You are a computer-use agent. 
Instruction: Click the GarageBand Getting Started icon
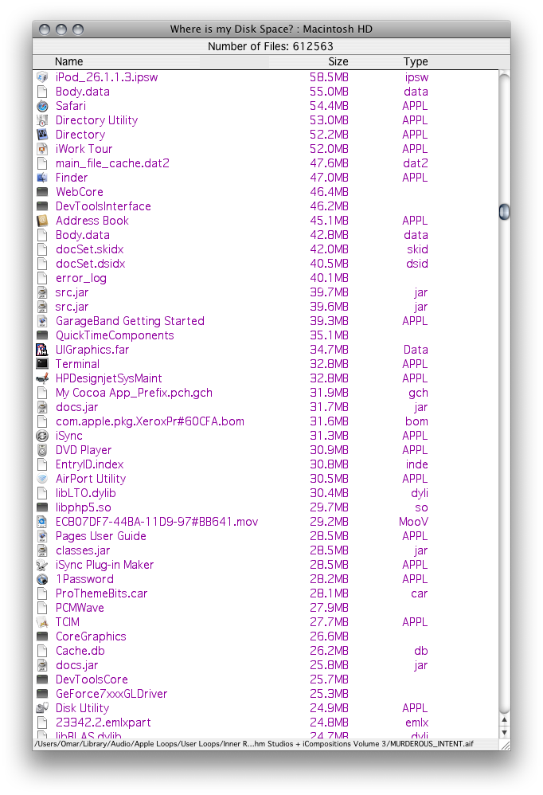[x=42, y=321]
